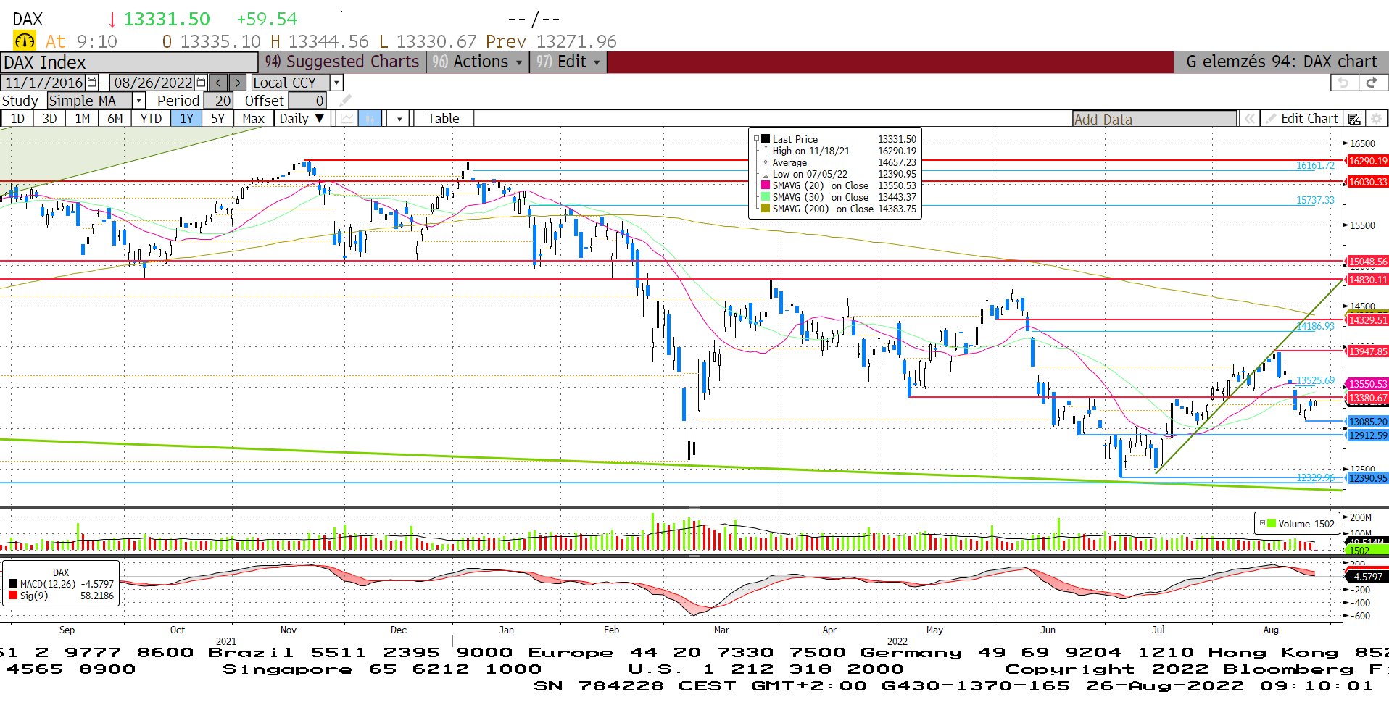
Task: Switch to line chart type icon
Action: [348, 119]
